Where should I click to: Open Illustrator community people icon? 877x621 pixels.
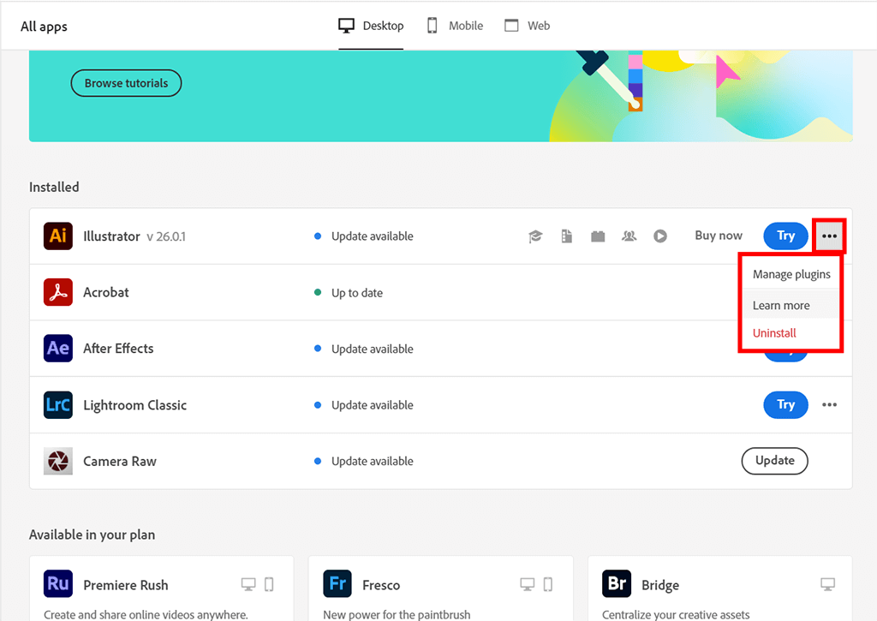point(629,236)
